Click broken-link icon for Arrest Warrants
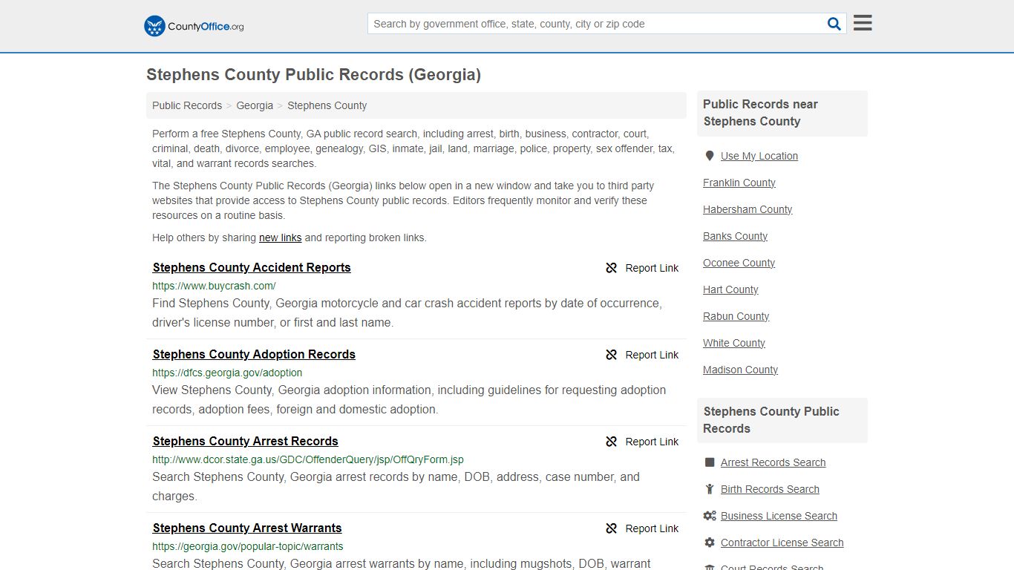Screen dimensions: 1014x570 pyautogui.click(x=612, y=528)
